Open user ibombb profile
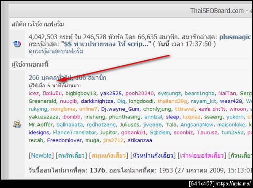Viewport: 253px width, 188px height. [x=71, y=117]
